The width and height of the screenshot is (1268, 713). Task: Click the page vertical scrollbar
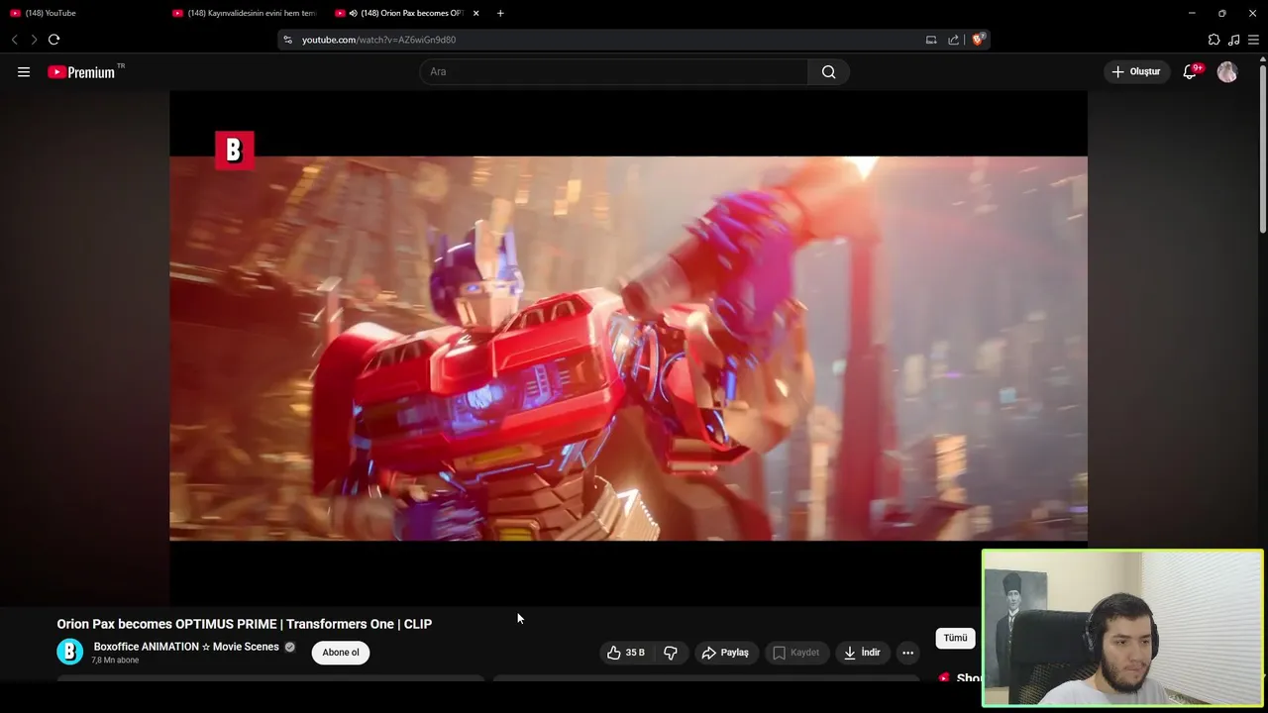pos(1262,149)
